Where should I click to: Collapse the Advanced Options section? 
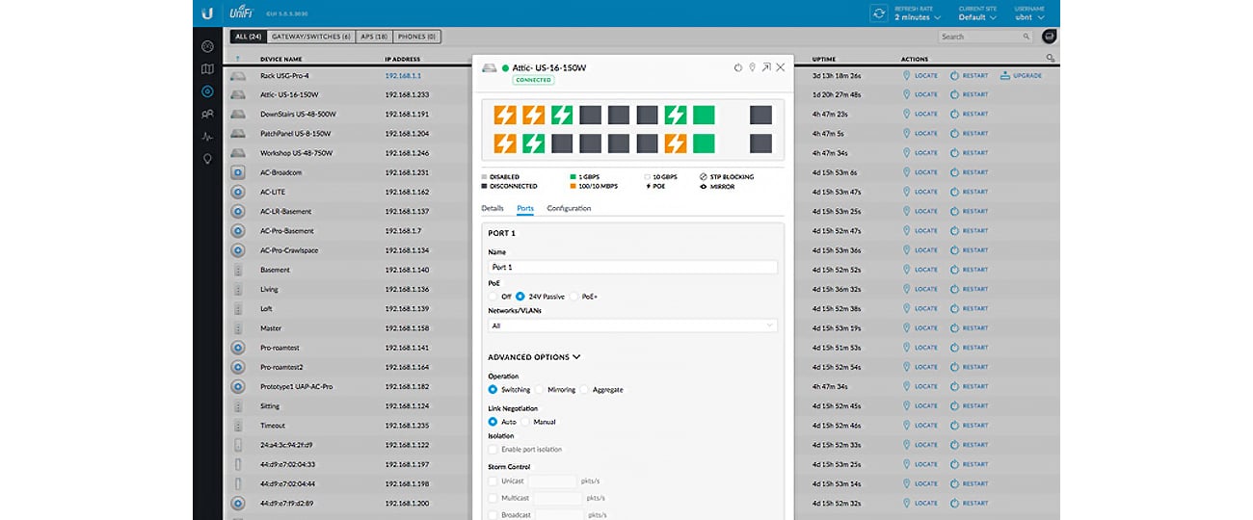pos(534,357)
